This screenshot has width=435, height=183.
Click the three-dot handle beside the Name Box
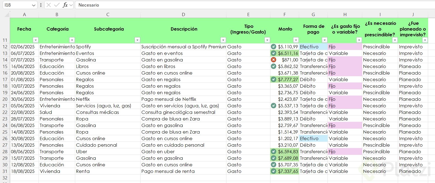pyautogui.click(x=41, y=5)
